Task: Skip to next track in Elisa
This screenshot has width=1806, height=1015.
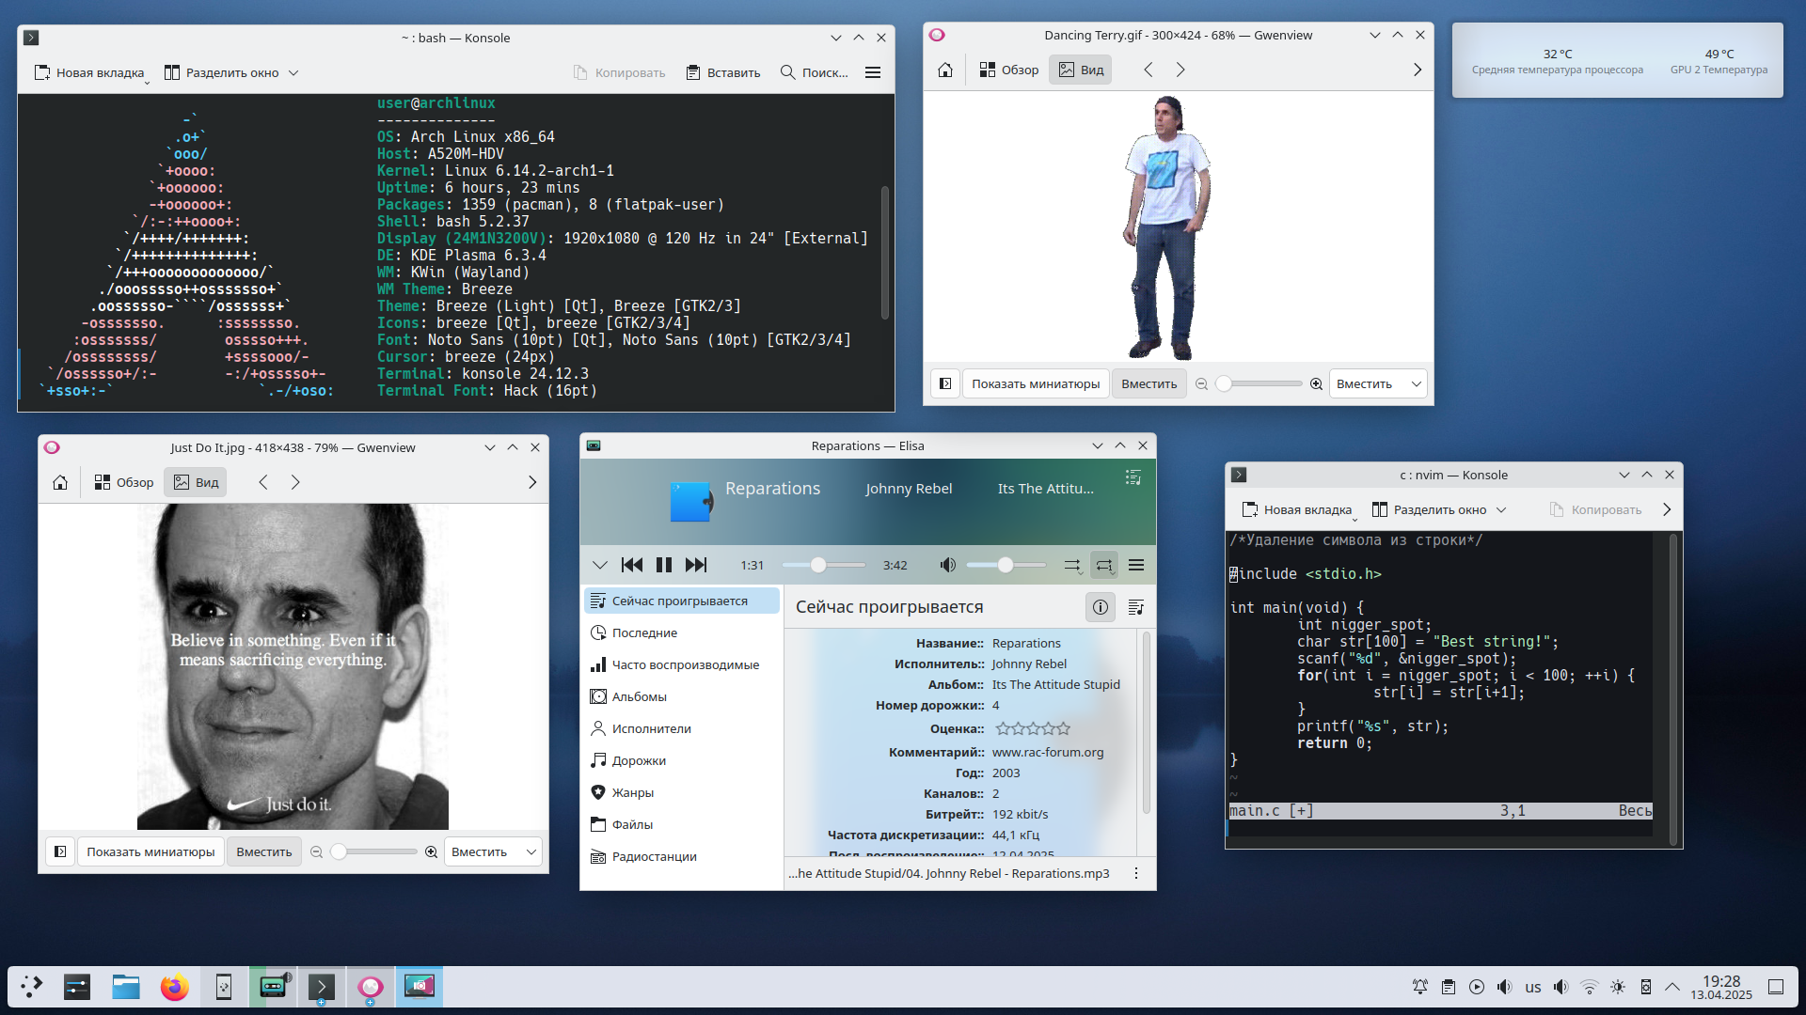Action: 696,565
